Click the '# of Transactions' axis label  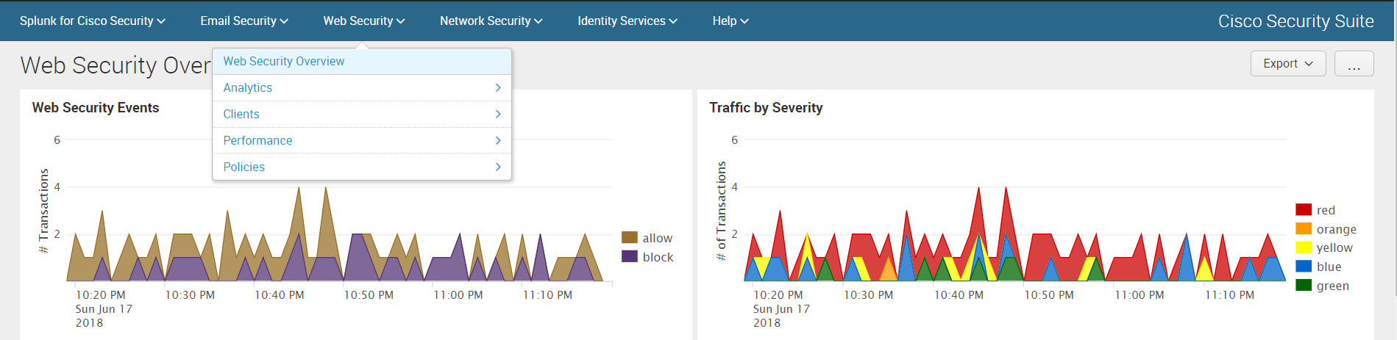(x=721, y=211)
